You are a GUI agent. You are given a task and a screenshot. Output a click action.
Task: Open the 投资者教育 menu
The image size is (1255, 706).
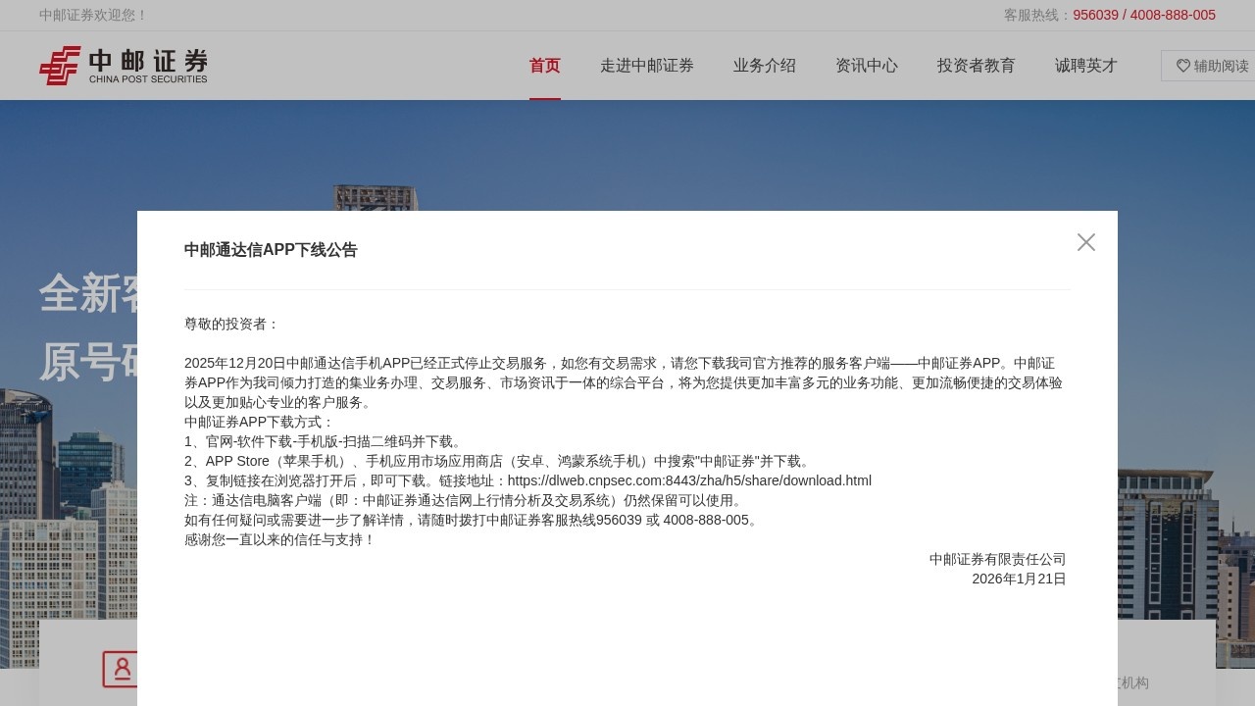point(977,66)
